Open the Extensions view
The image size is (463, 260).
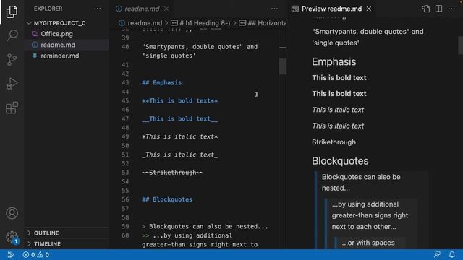coord(12,108)
